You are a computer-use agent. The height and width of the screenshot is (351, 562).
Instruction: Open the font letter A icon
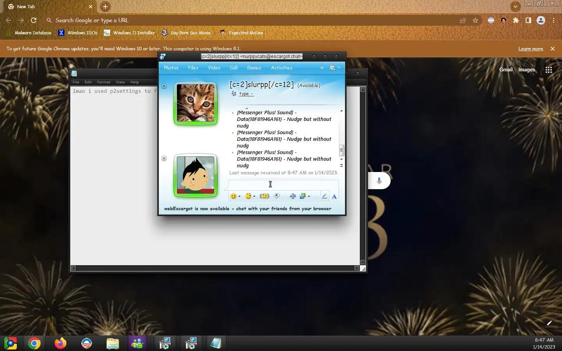click(334, 197)
